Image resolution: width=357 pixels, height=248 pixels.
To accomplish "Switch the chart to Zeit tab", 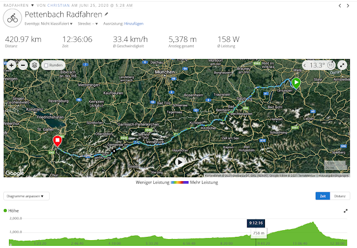I will (322, 196).
